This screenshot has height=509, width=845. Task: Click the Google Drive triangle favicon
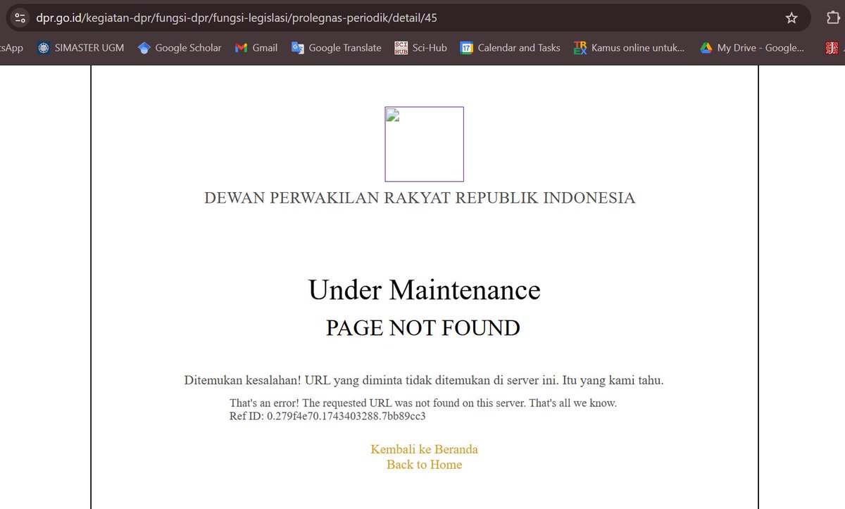[x=706, y=48]
